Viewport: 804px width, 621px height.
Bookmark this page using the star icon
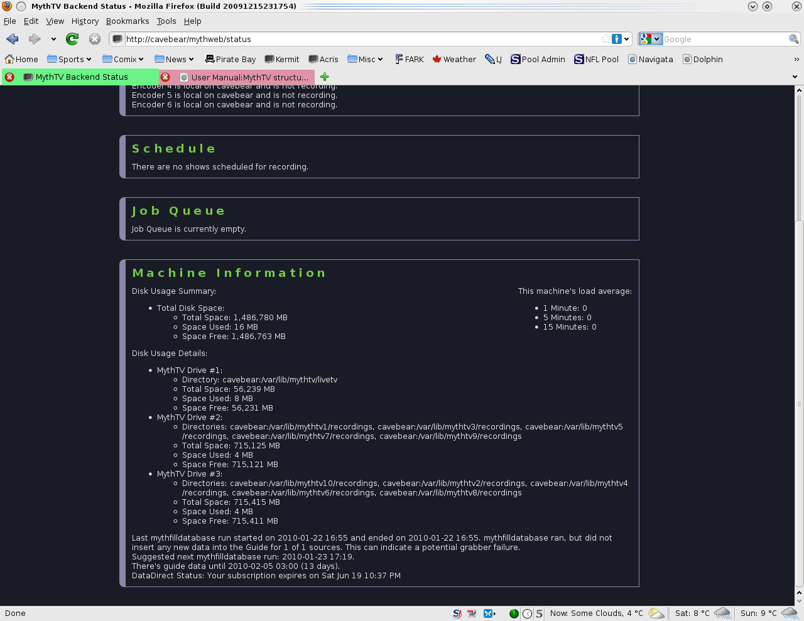[605, 39]
